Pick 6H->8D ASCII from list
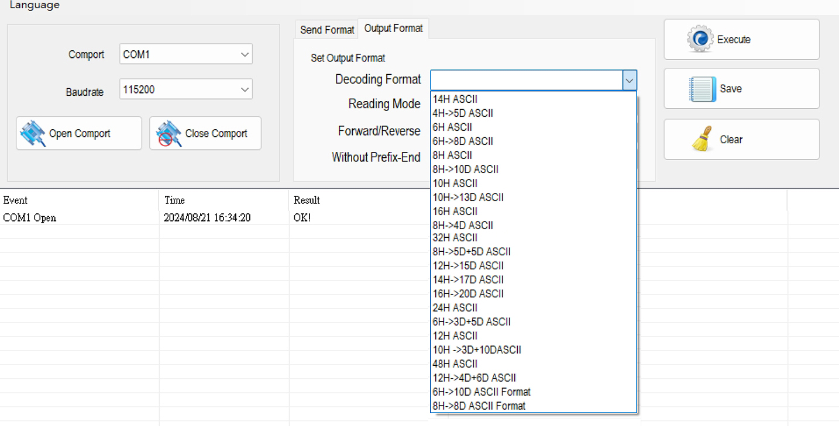This screenshot has height=426, width=839. [x=534, y=141]
